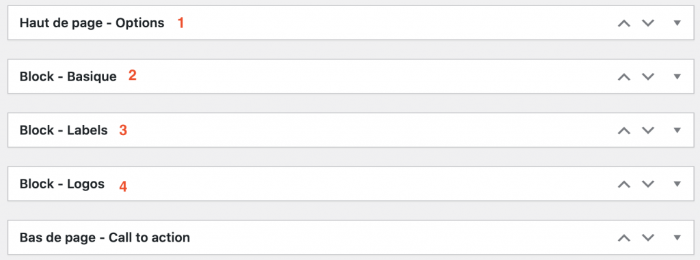Click the Bas de page - Call to action heading

click(x=105, y=237)
